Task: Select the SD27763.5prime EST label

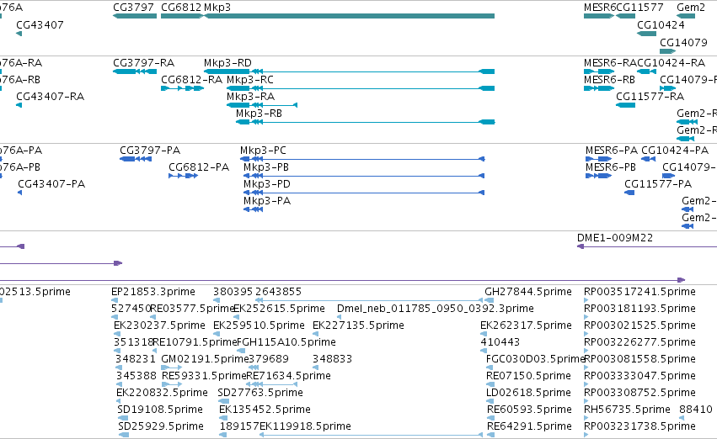Action: coord(260,394)
